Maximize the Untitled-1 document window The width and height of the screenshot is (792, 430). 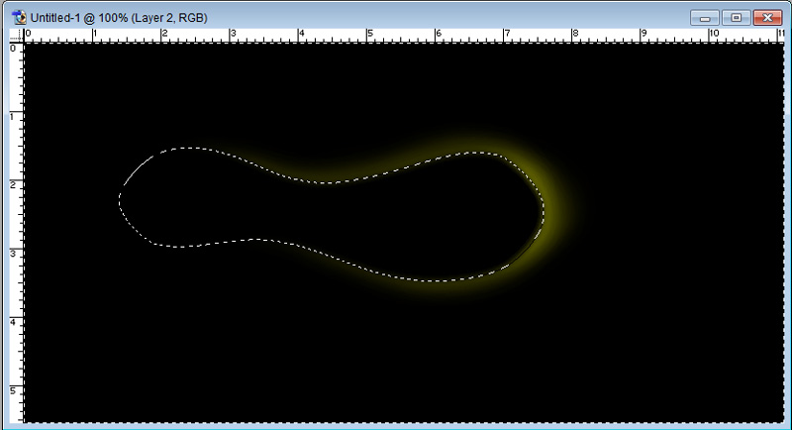pos(736,18)
